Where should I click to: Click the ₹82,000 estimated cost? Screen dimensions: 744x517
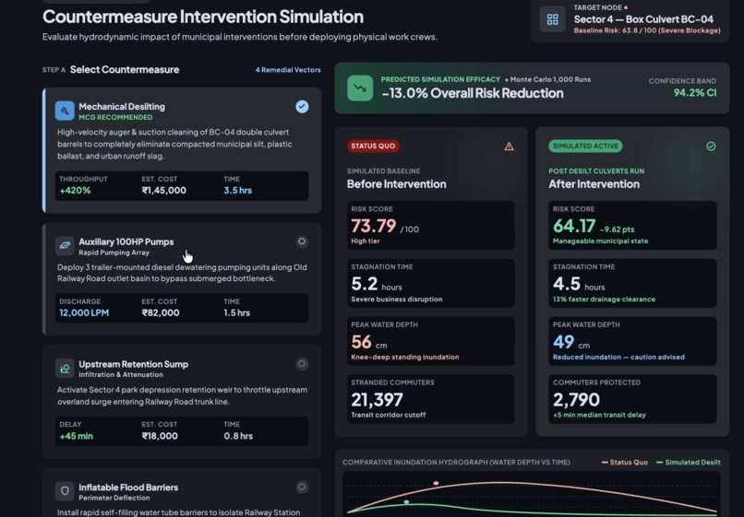coord(161,312)
